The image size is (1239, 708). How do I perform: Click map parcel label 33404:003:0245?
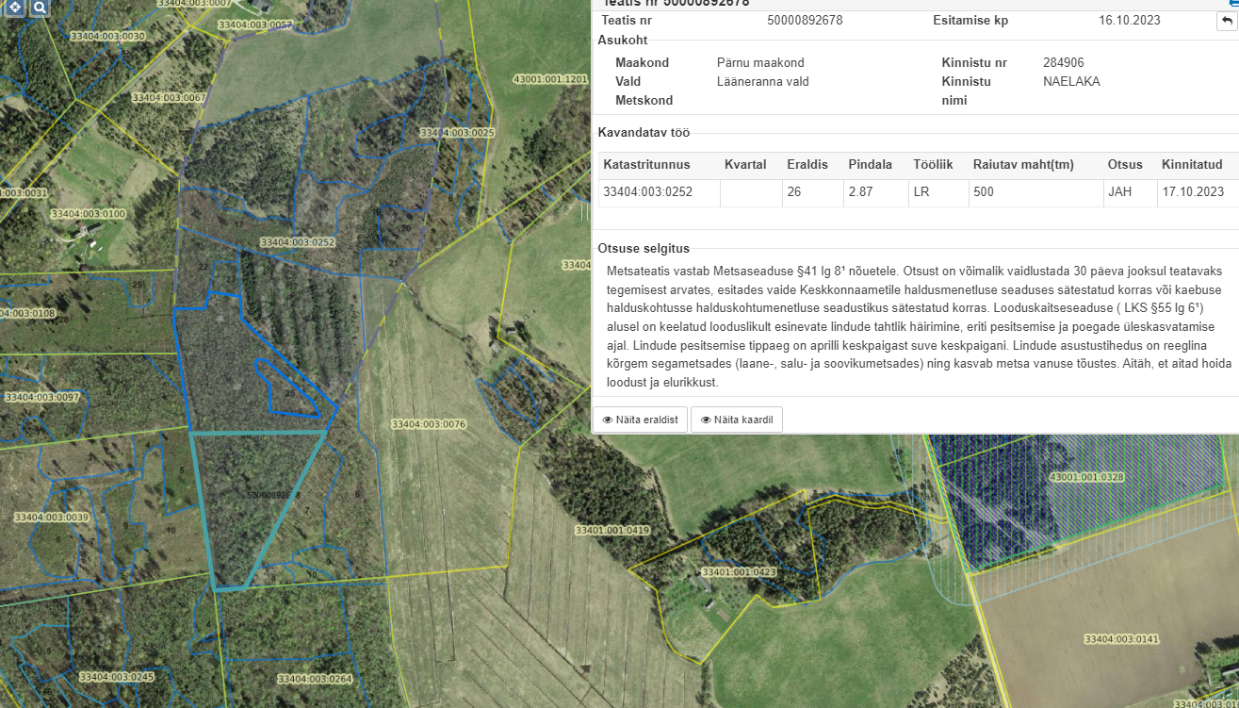click(117, 678)
